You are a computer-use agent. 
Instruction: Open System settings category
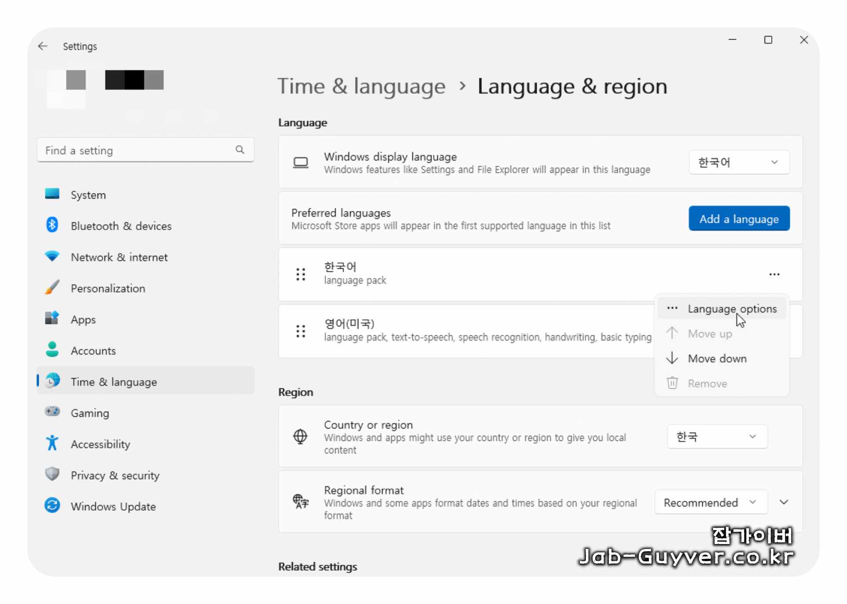88,195
